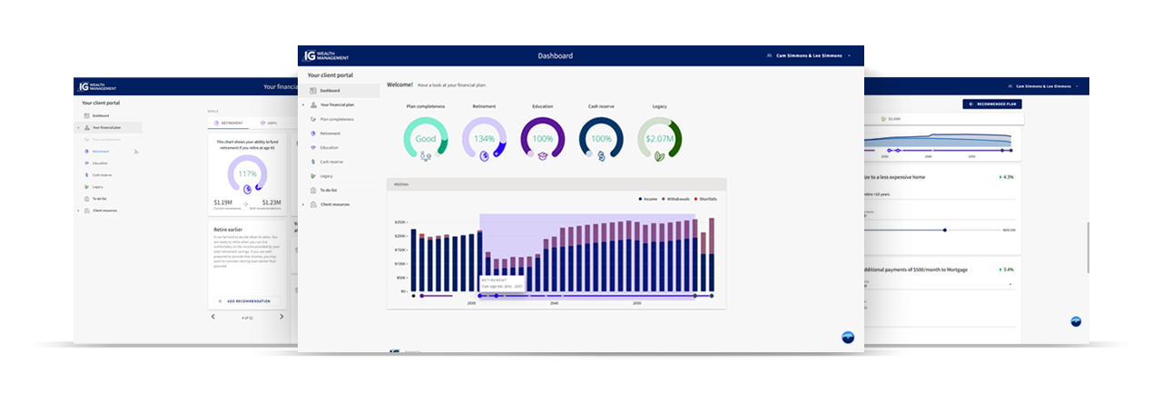Click the Recommended Plan back button

[991, 104]
